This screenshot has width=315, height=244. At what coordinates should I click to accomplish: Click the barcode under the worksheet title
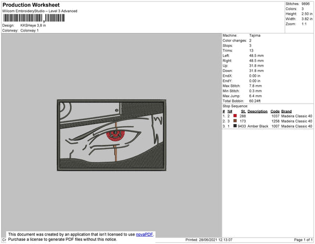pos(34,18)
